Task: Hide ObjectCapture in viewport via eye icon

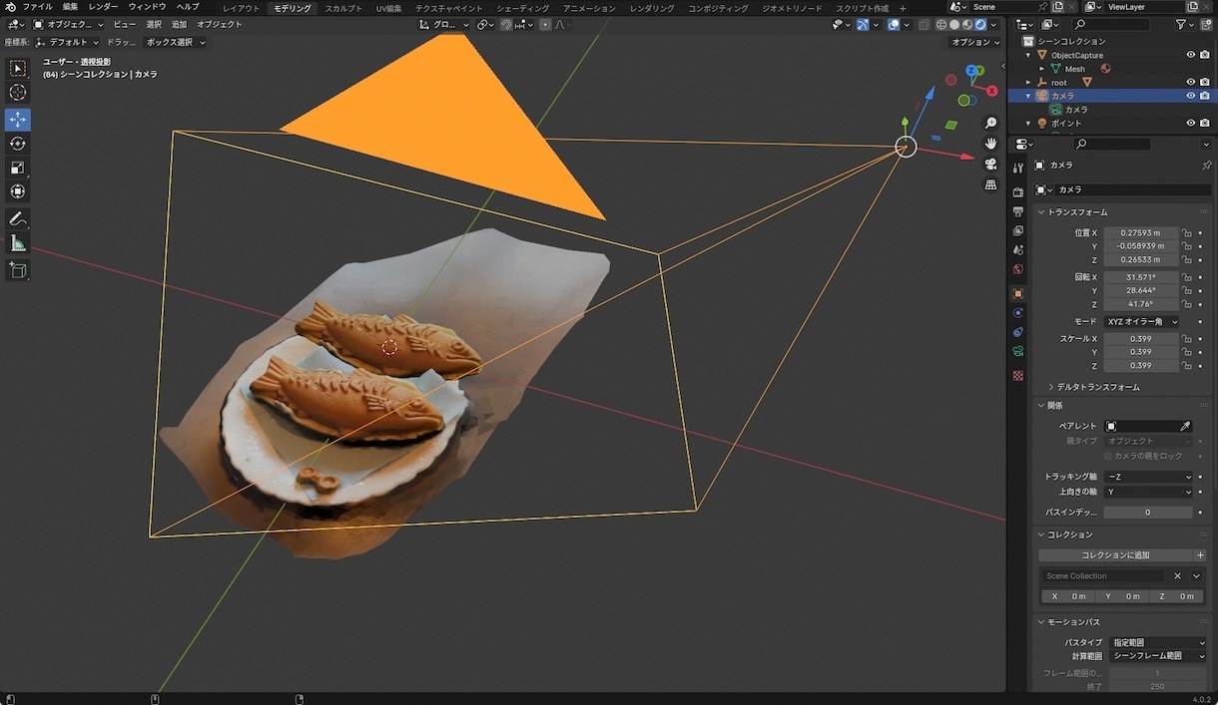Action: tap(1190, 55)
